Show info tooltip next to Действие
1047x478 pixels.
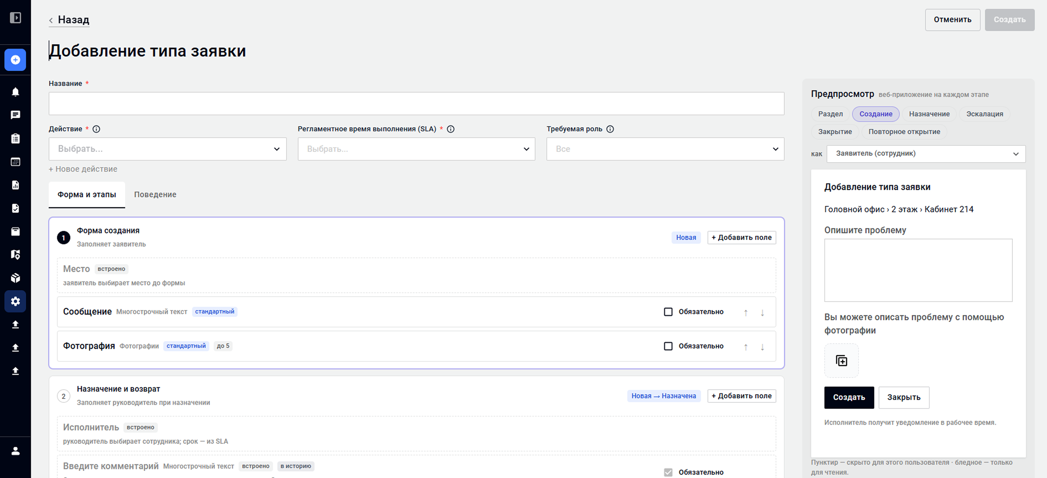(96, 129)
